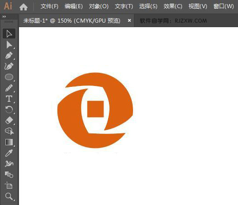Select the Shape Builder tool
The image size is (238, 205).
pyautogui.click(x=9, y=131)
